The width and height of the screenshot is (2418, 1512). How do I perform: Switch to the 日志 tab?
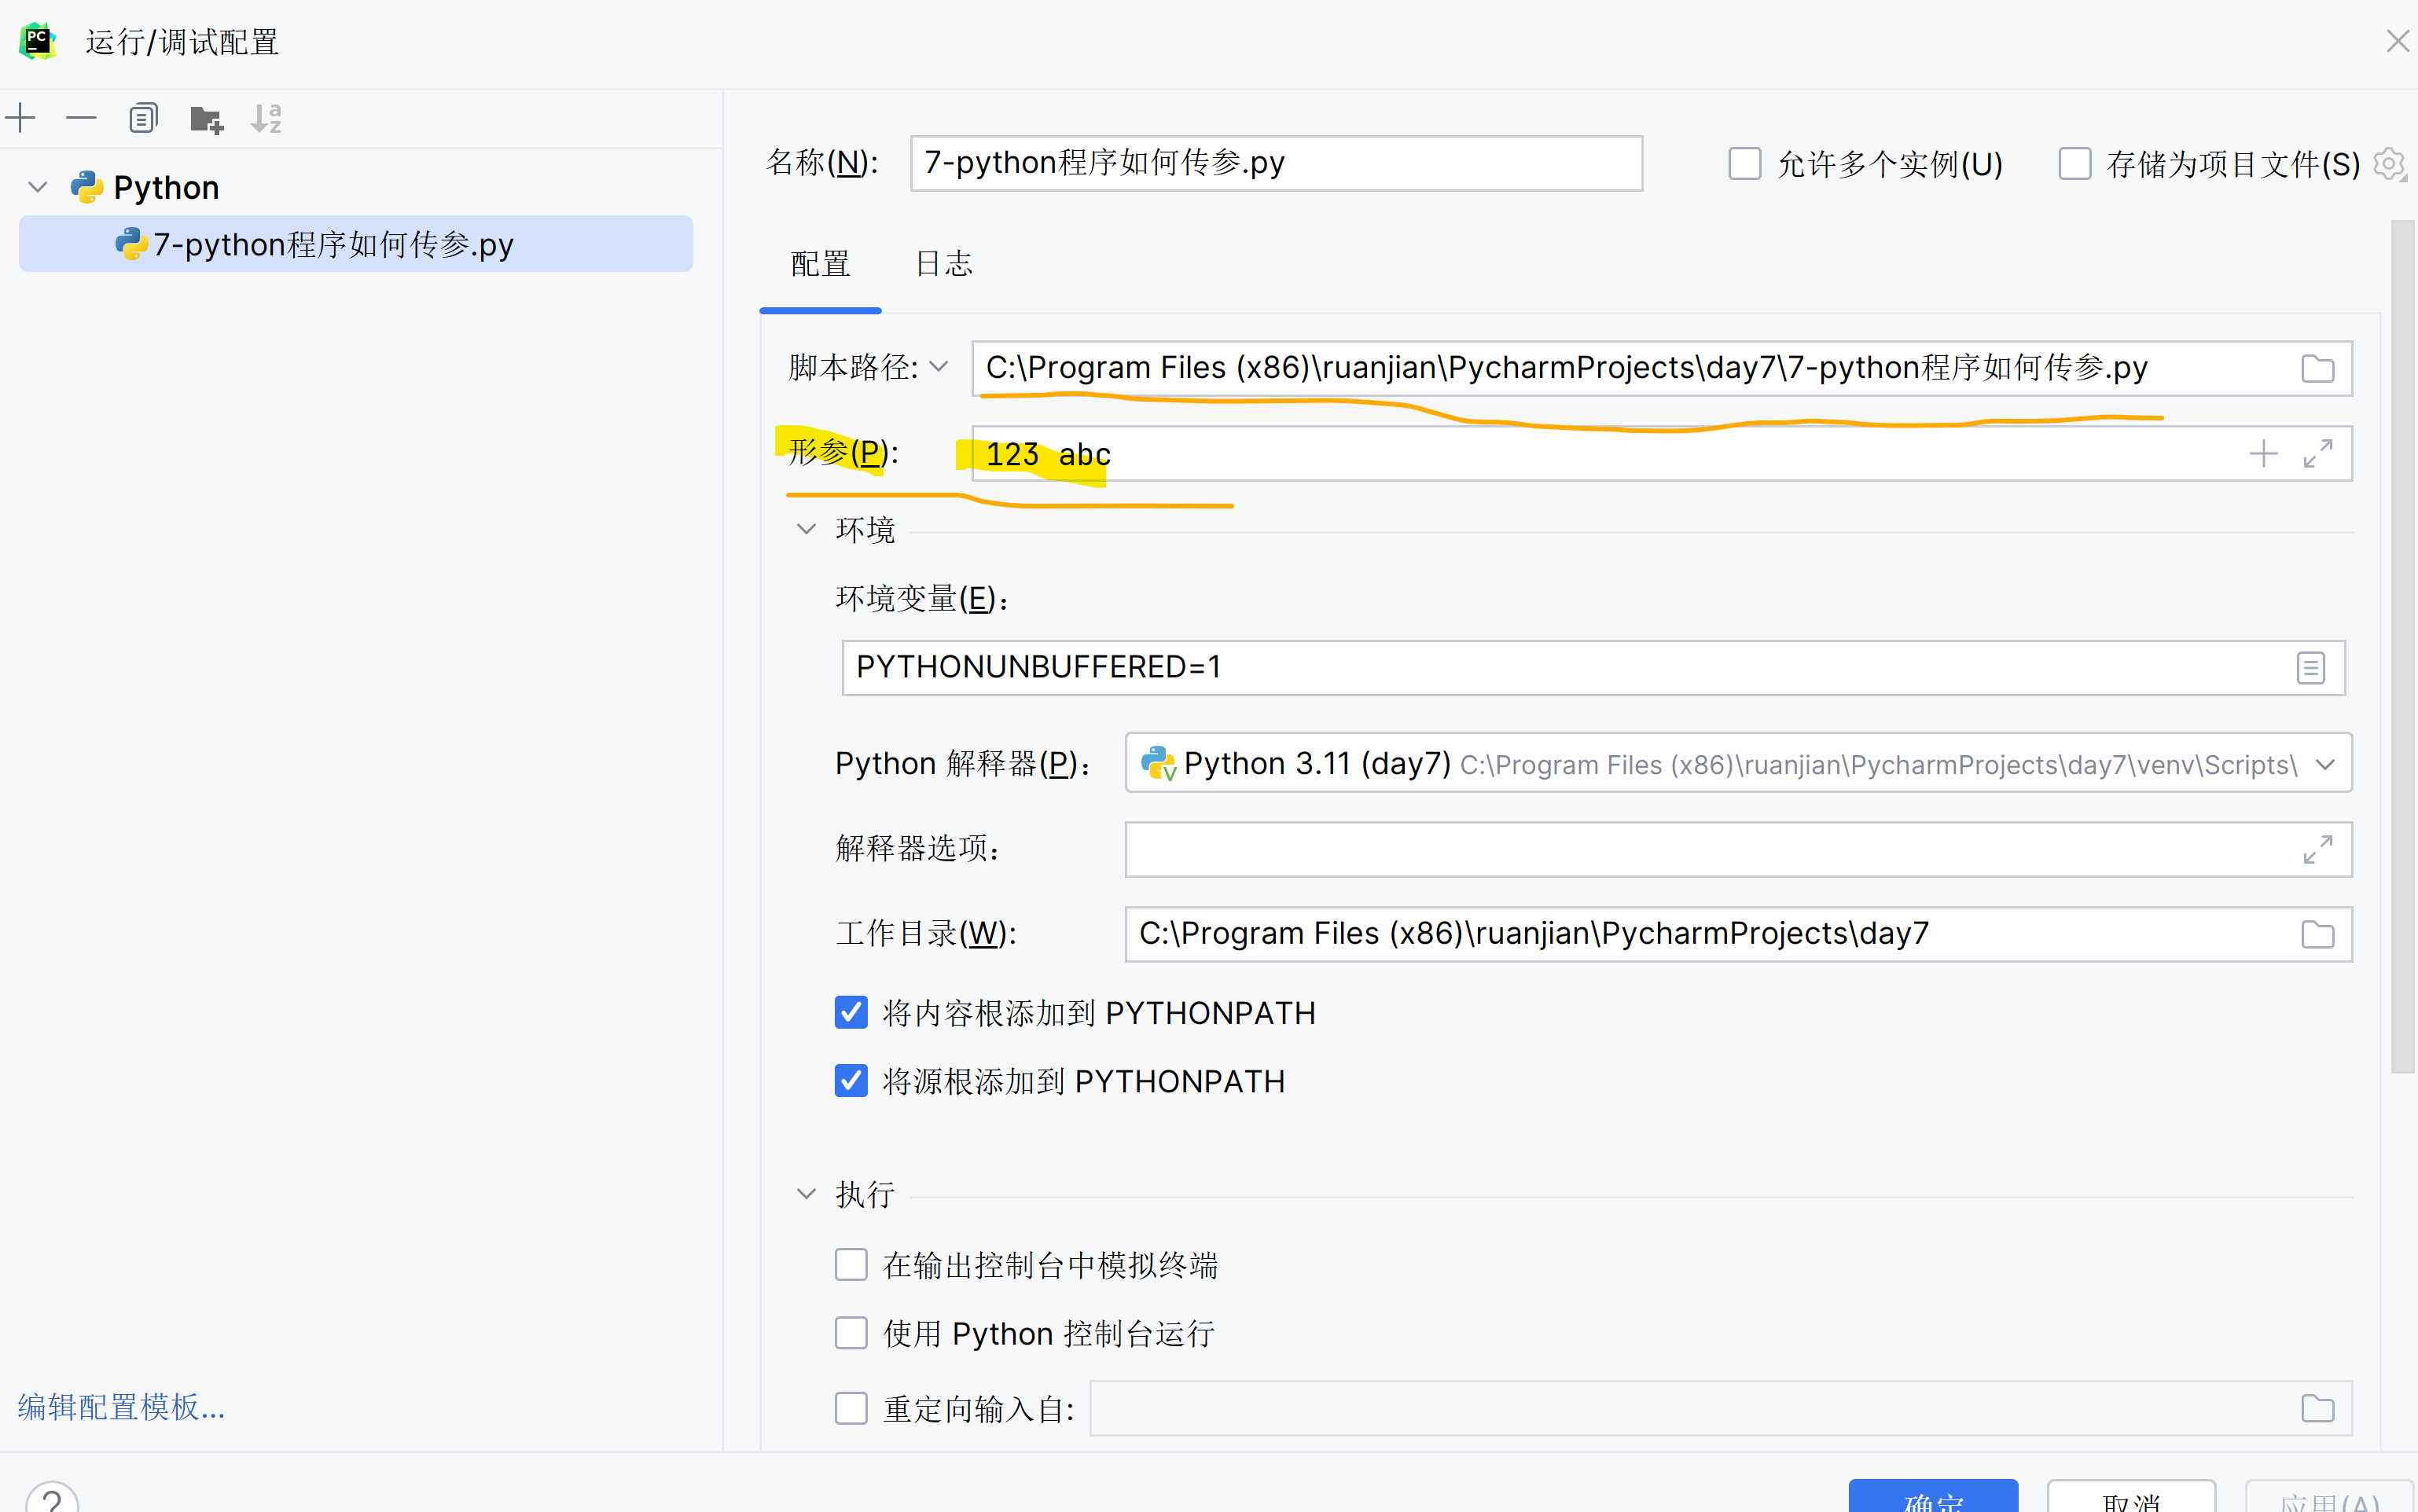[x=943, y=264]
